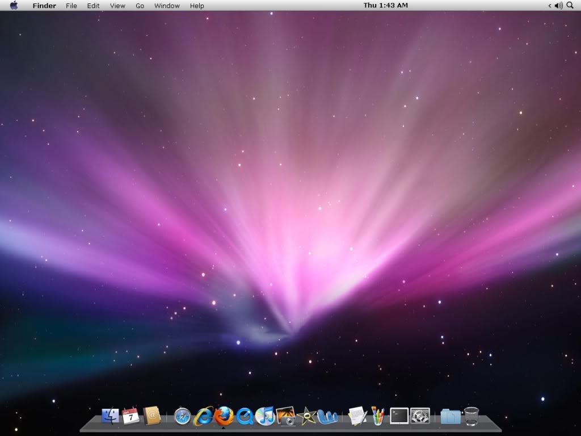Open the View menu

117,6
